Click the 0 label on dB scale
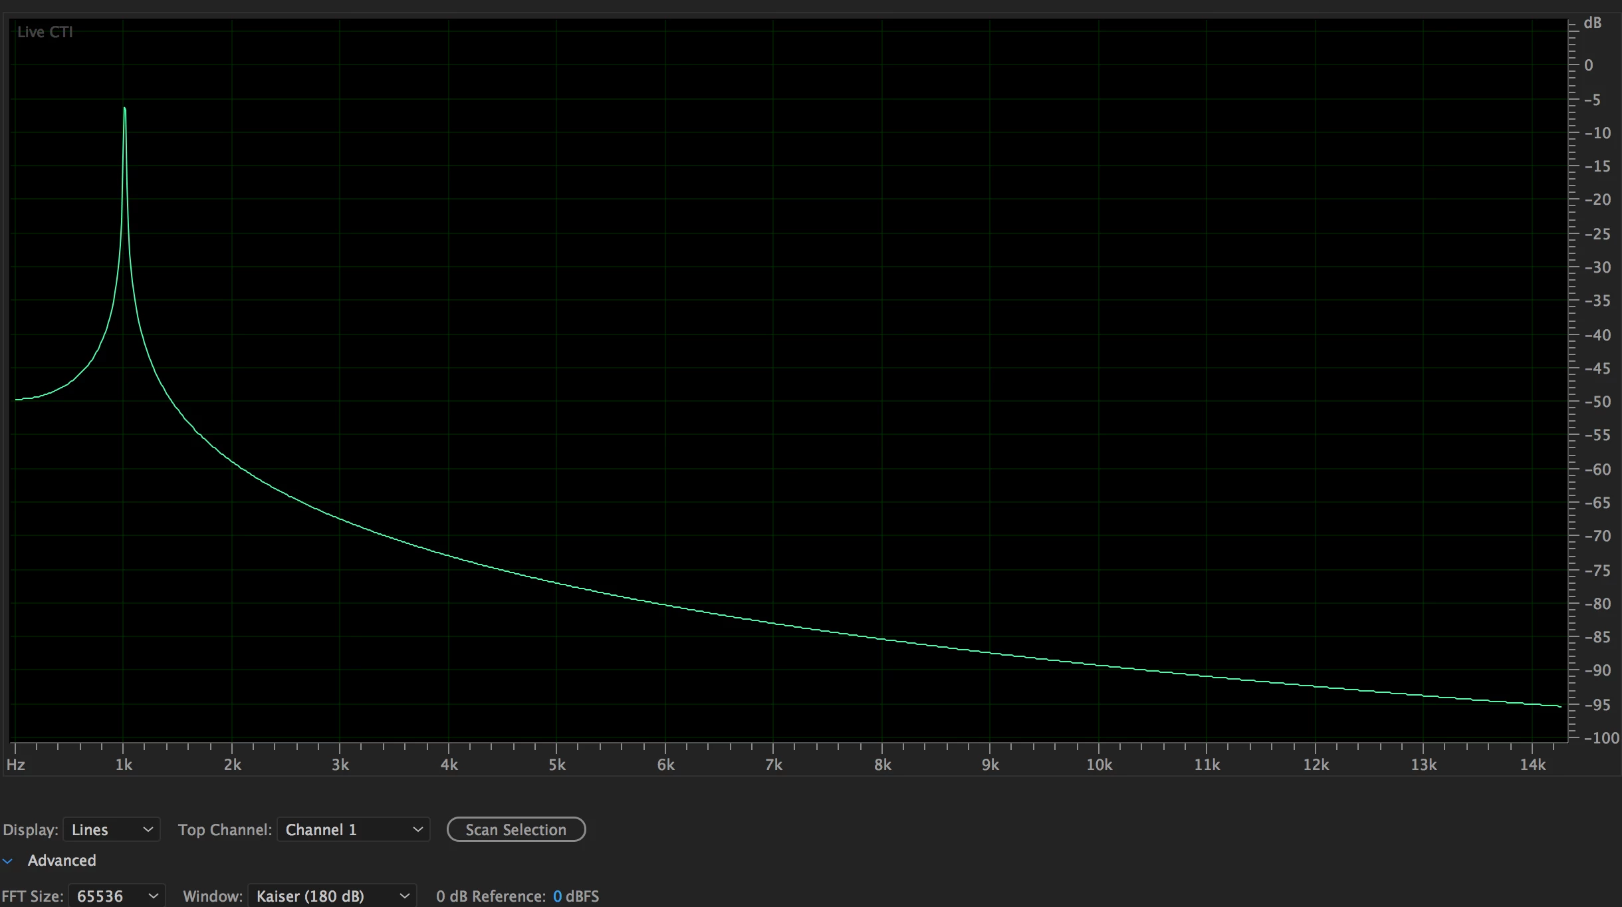Image resolution: width=1622 pixels, height=907 pixels. click(x=1589, y=65)
